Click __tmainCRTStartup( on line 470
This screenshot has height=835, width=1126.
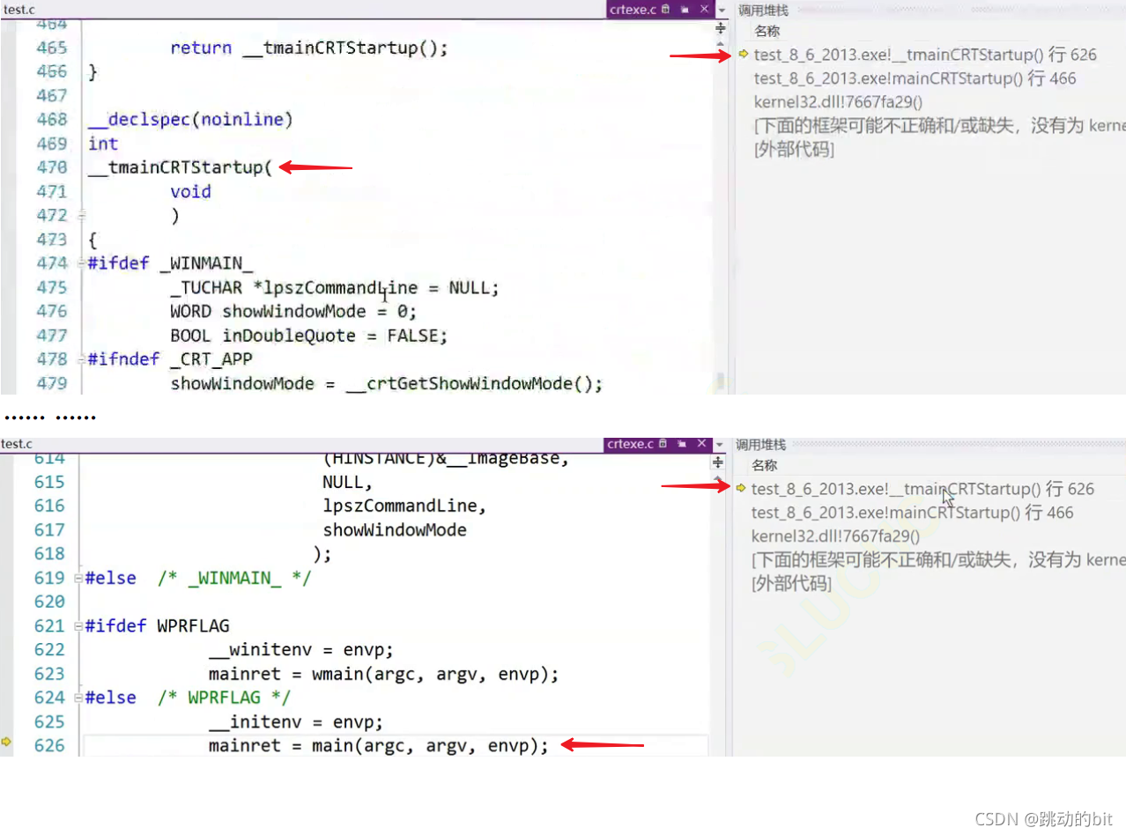click(x=181, y=167)
